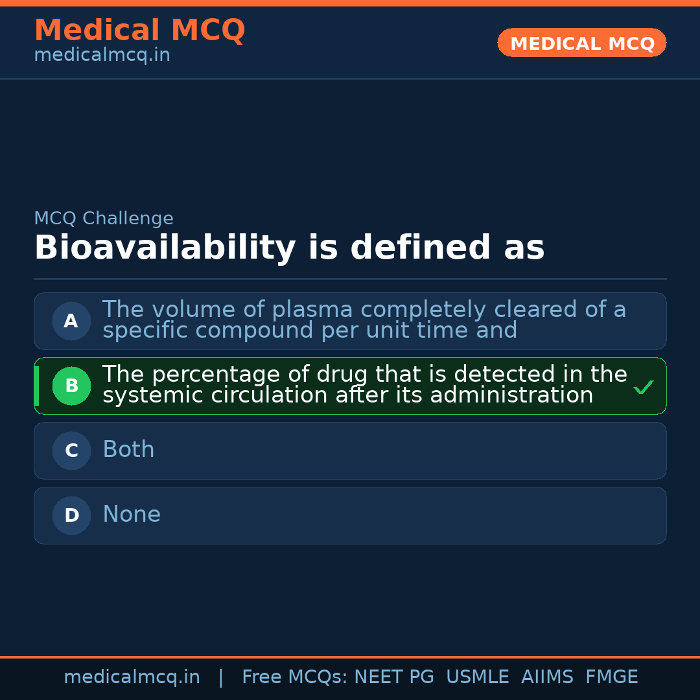Click the "Free MCQs:" footer label
This screenshot has height=700, width=700.
294,677
